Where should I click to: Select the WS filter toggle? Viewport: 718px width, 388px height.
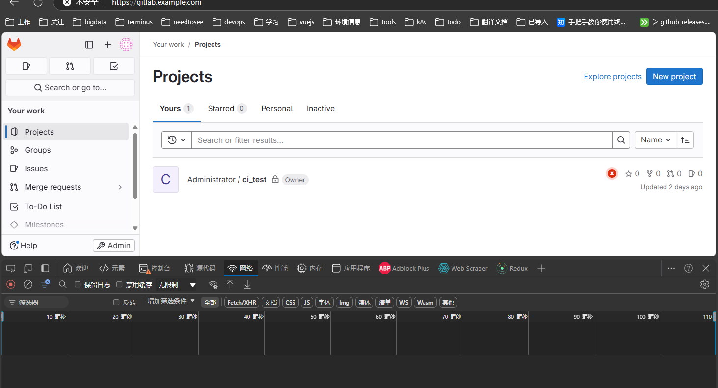click(404, 302)
